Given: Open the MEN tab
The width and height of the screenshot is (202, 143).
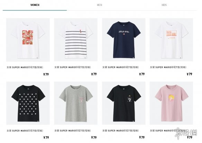Looking at the screenshot, I should [100, 5].
